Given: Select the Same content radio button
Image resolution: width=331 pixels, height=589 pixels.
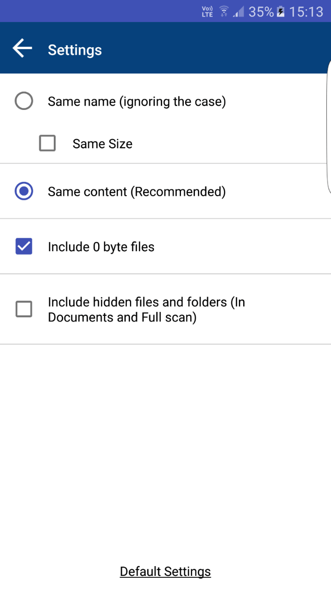Looking at the screenshot, I should click(24, 191).
